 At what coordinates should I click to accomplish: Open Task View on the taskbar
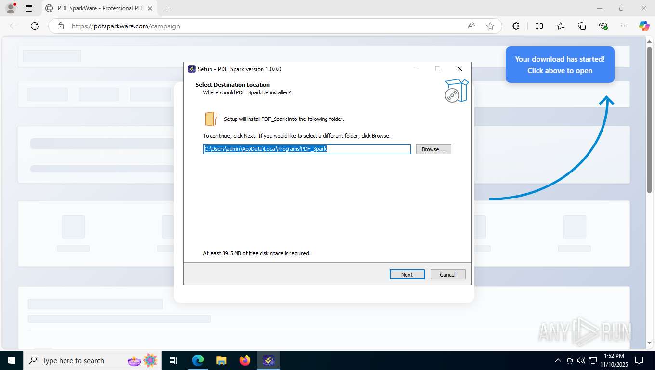(173, 360)
